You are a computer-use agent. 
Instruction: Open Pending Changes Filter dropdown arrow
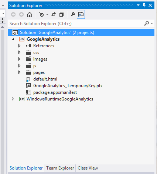pyautogui.click(x=47, y=15)
